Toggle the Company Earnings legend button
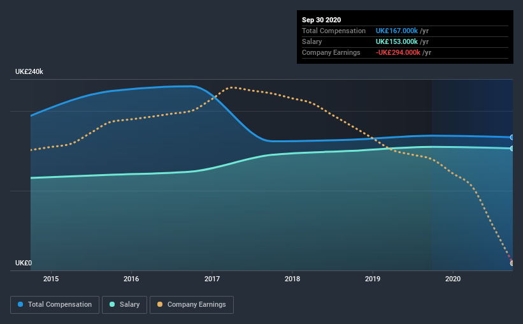The width and height of the screenshot is (523, 324). coord(192,305)
